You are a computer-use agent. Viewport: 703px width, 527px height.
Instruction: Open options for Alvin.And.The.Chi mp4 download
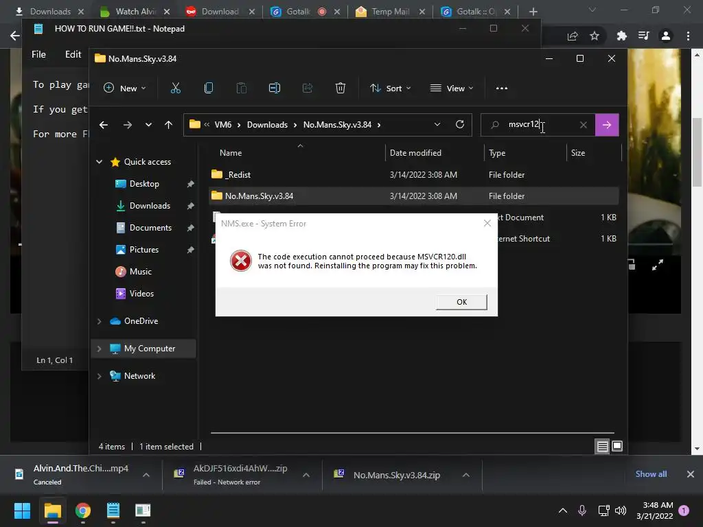click(x=146, y=475)
